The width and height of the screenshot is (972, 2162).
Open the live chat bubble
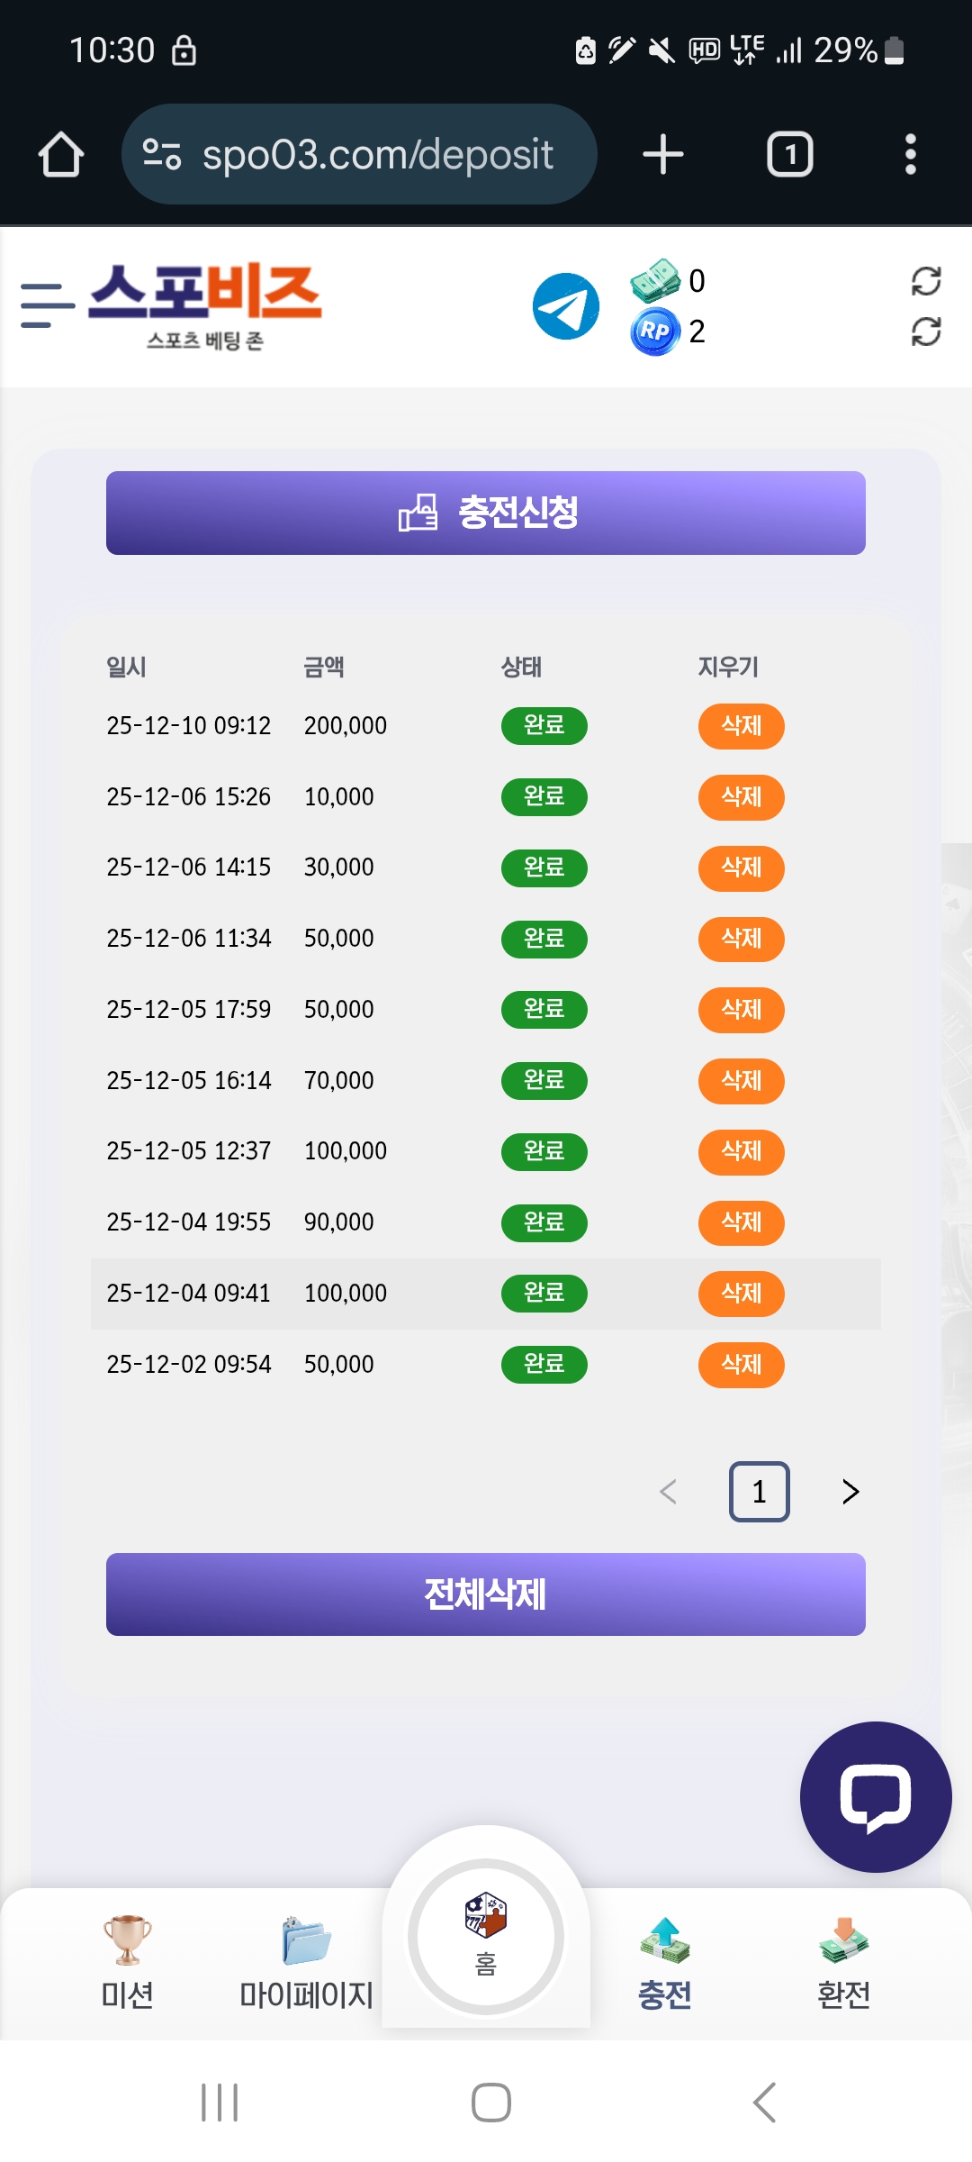coord(875,1797)
